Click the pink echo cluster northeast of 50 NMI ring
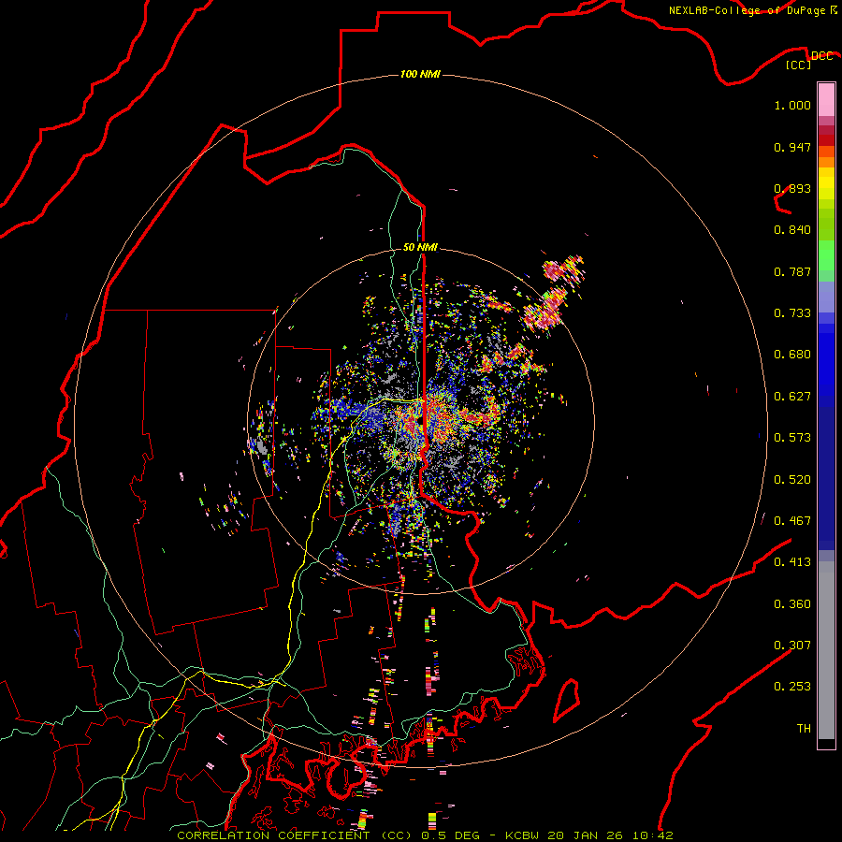Viewport: 842px width, 842px height. [x=563, y=269]
